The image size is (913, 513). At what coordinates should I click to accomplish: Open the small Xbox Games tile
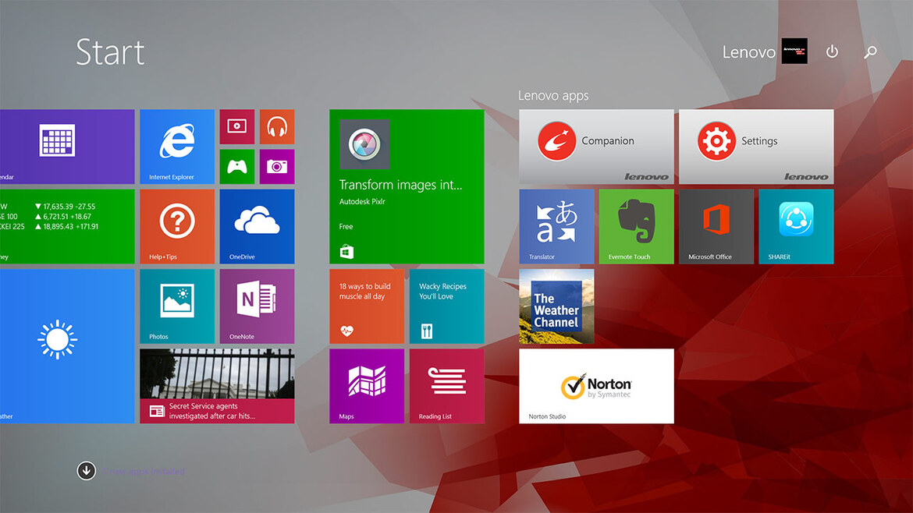click(237, 166)
